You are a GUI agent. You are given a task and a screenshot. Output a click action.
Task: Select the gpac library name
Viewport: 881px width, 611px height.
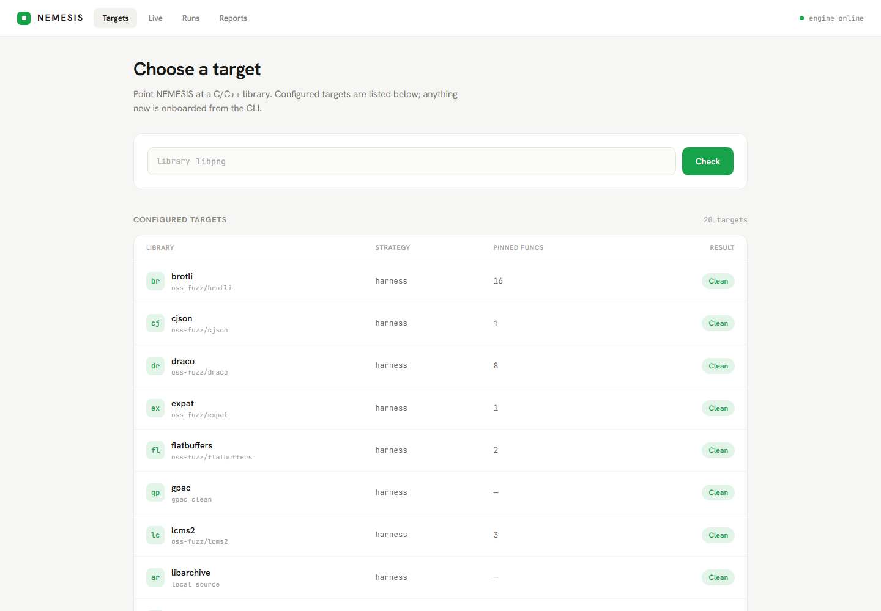(181, 488)
